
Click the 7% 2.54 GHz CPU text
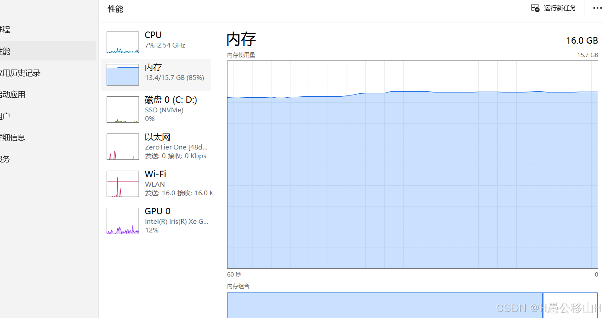coord(165,45)
